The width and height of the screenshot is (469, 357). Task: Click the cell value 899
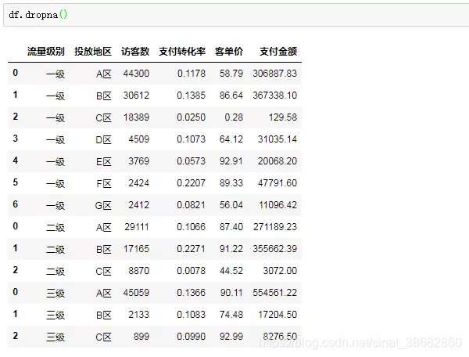click(141, 337)
